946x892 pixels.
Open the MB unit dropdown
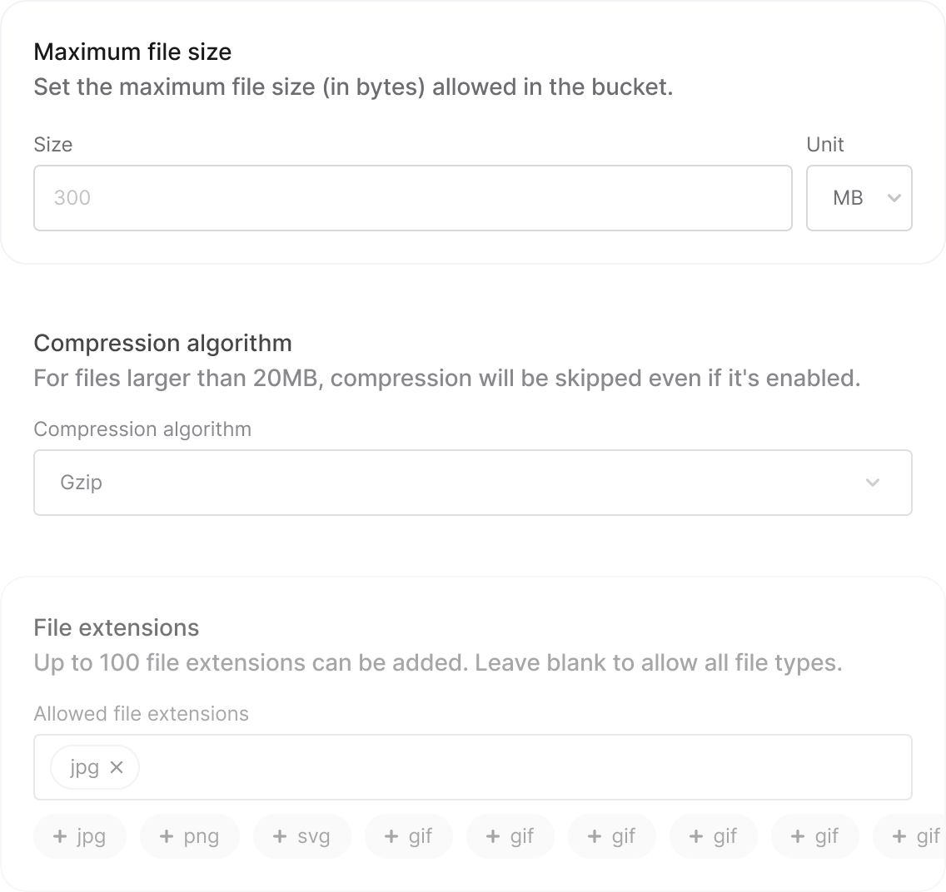(859, 198)
